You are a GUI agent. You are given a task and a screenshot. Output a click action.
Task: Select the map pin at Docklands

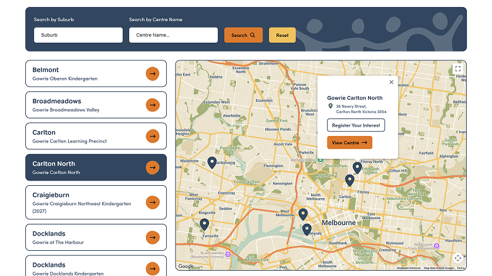point(307,230)
